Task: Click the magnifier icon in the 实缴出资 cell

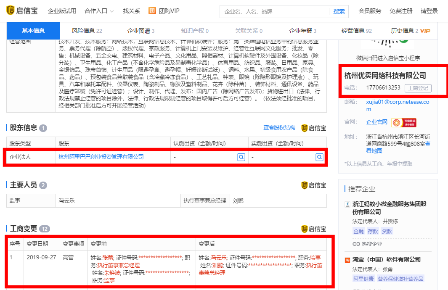Action: [x=319, y=157]
